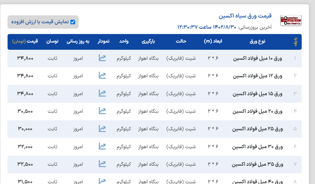315x184 pixels.
Task: Click the 30,500 price of ورق 20 میل
Action: tap(25, 111)
